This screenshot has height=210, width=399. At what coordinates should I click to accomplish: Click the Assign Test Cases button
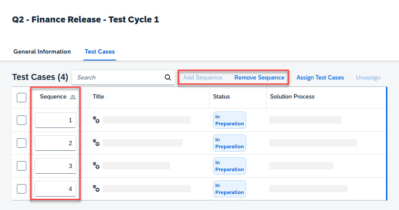pyautogui.click(x=320, y=78)
